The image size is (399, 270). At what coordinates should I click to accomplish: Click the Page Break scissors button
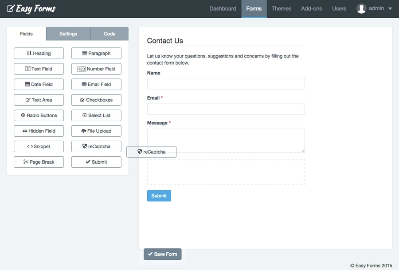click(39, 162)
